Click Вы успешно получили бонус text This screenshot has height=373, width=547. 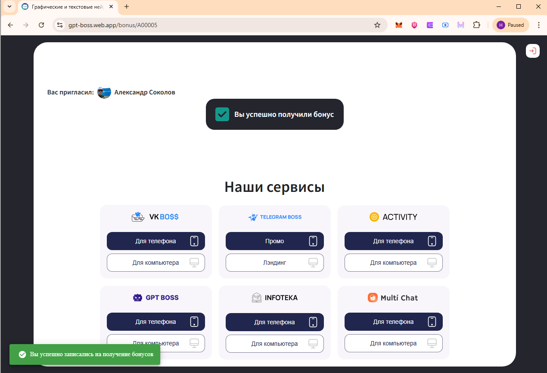pyautogui.click(x=284, y=114)
